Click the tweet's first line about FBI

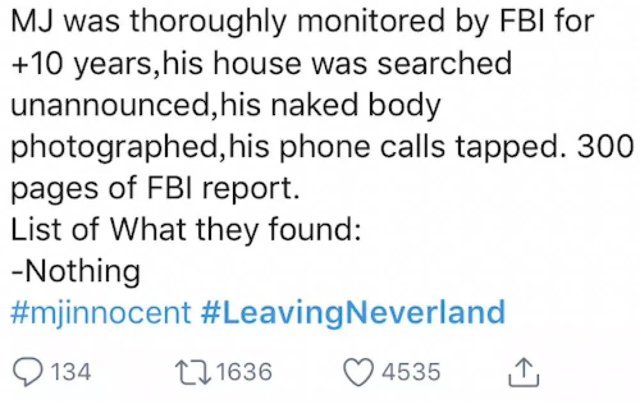[303, 22]
